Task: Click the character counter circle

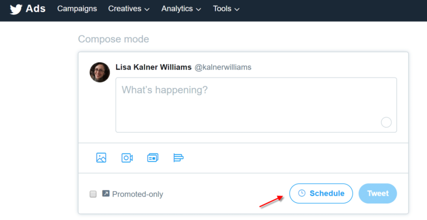Action: [386, 122]
